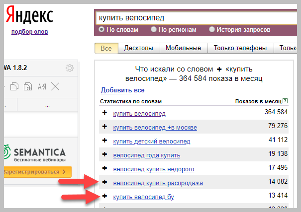The image size is (301, 212).
Task: Click plus beside 'купить велосипед бу'
Action: coord(104,197)
